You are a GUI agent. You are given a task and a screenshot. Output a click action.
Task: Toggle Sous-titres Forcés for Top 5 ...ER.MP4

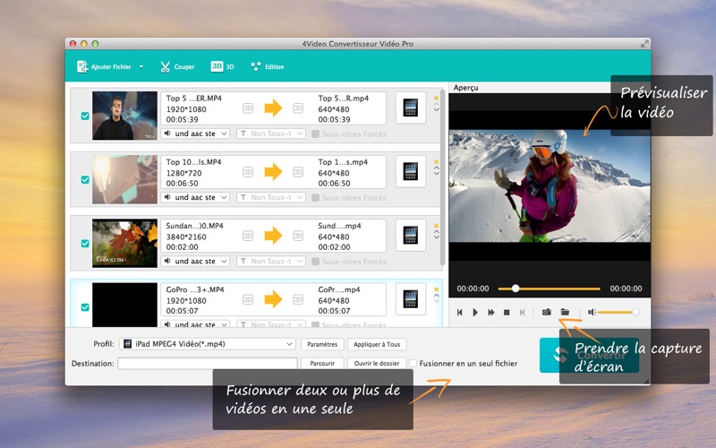pos(315,134)
